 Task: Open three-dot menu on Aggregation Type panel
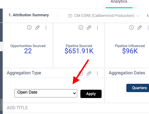[x=97, y=73]
